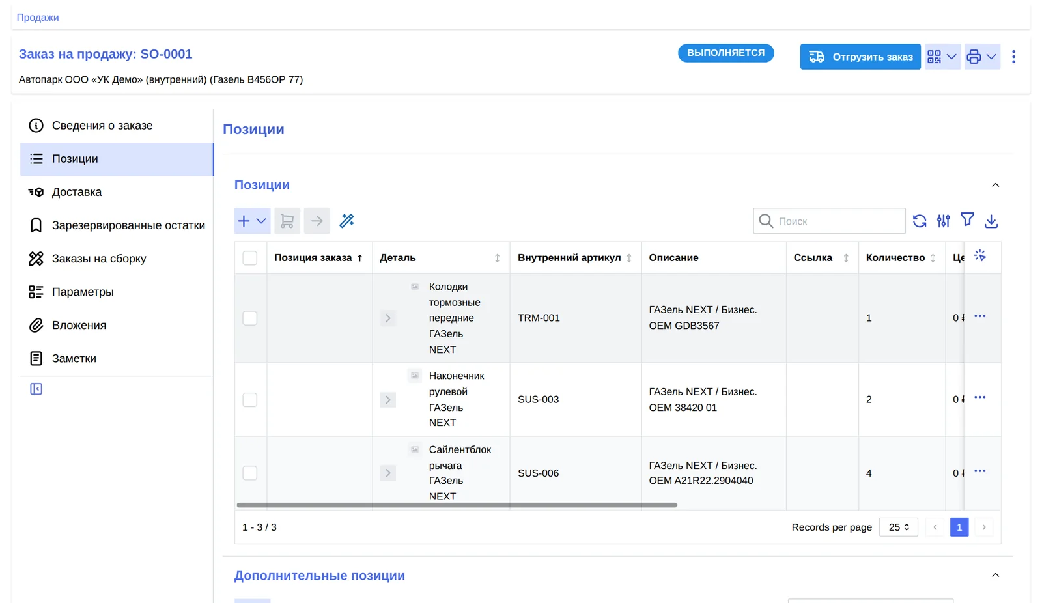Sort by Количество column header
Image resolution: width=1042 pixels, height=603 pixels.
click(x=901, y=258)
